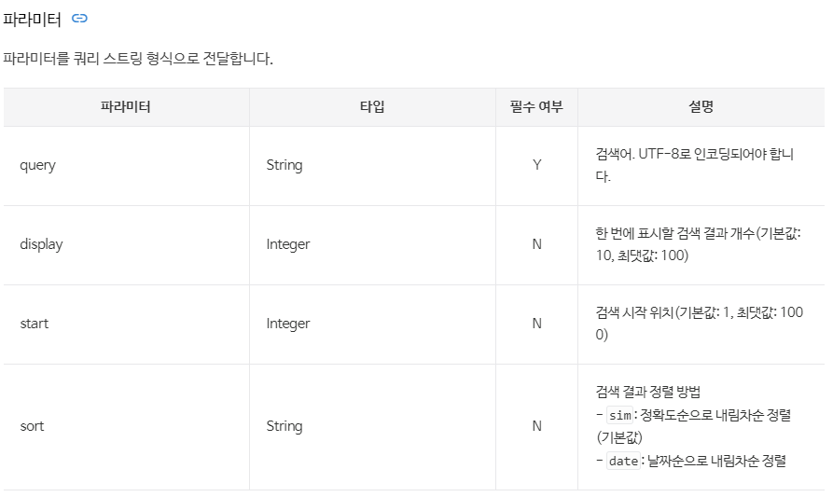833x497 pixels.
Task: Click the String type of sort row
Action: tap(285, 426)
